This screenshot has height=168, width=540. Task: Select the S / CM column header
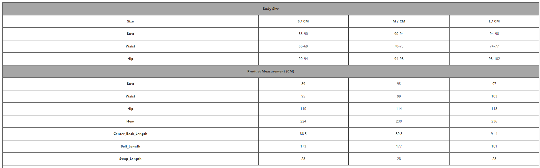click(x=303, y=21)
